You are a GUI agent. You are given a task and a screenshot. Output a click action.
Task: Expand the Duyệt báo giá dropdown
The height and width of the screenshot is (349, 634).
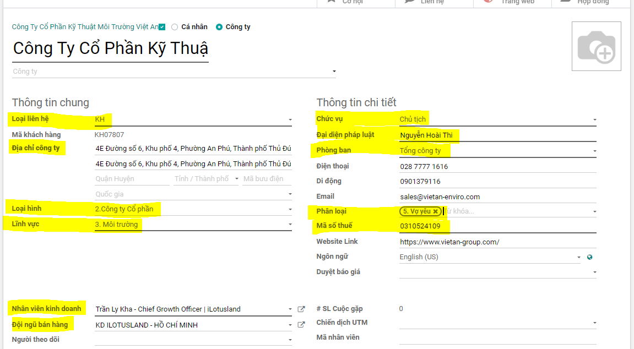coord(595,272)
